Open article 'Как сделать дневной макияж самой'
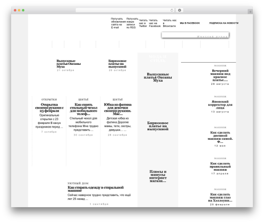264x223 pixels. click(x=220, y=137)
